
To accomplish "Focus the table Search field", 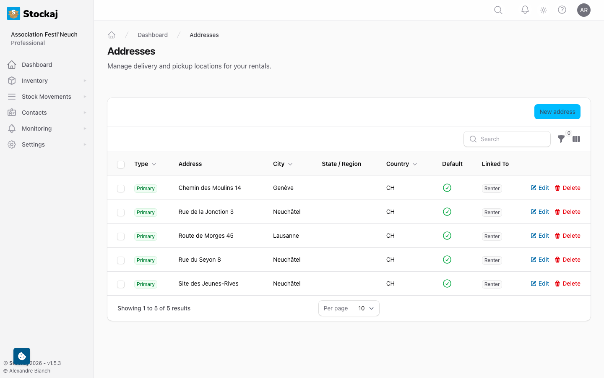I will (507, 139).
